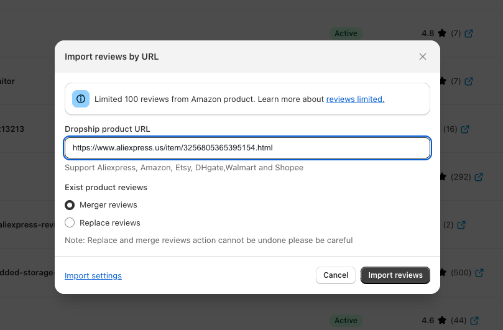Open external link icon next to 4.8 rating
The image size is (503, 330).
(x=469, y=34)
